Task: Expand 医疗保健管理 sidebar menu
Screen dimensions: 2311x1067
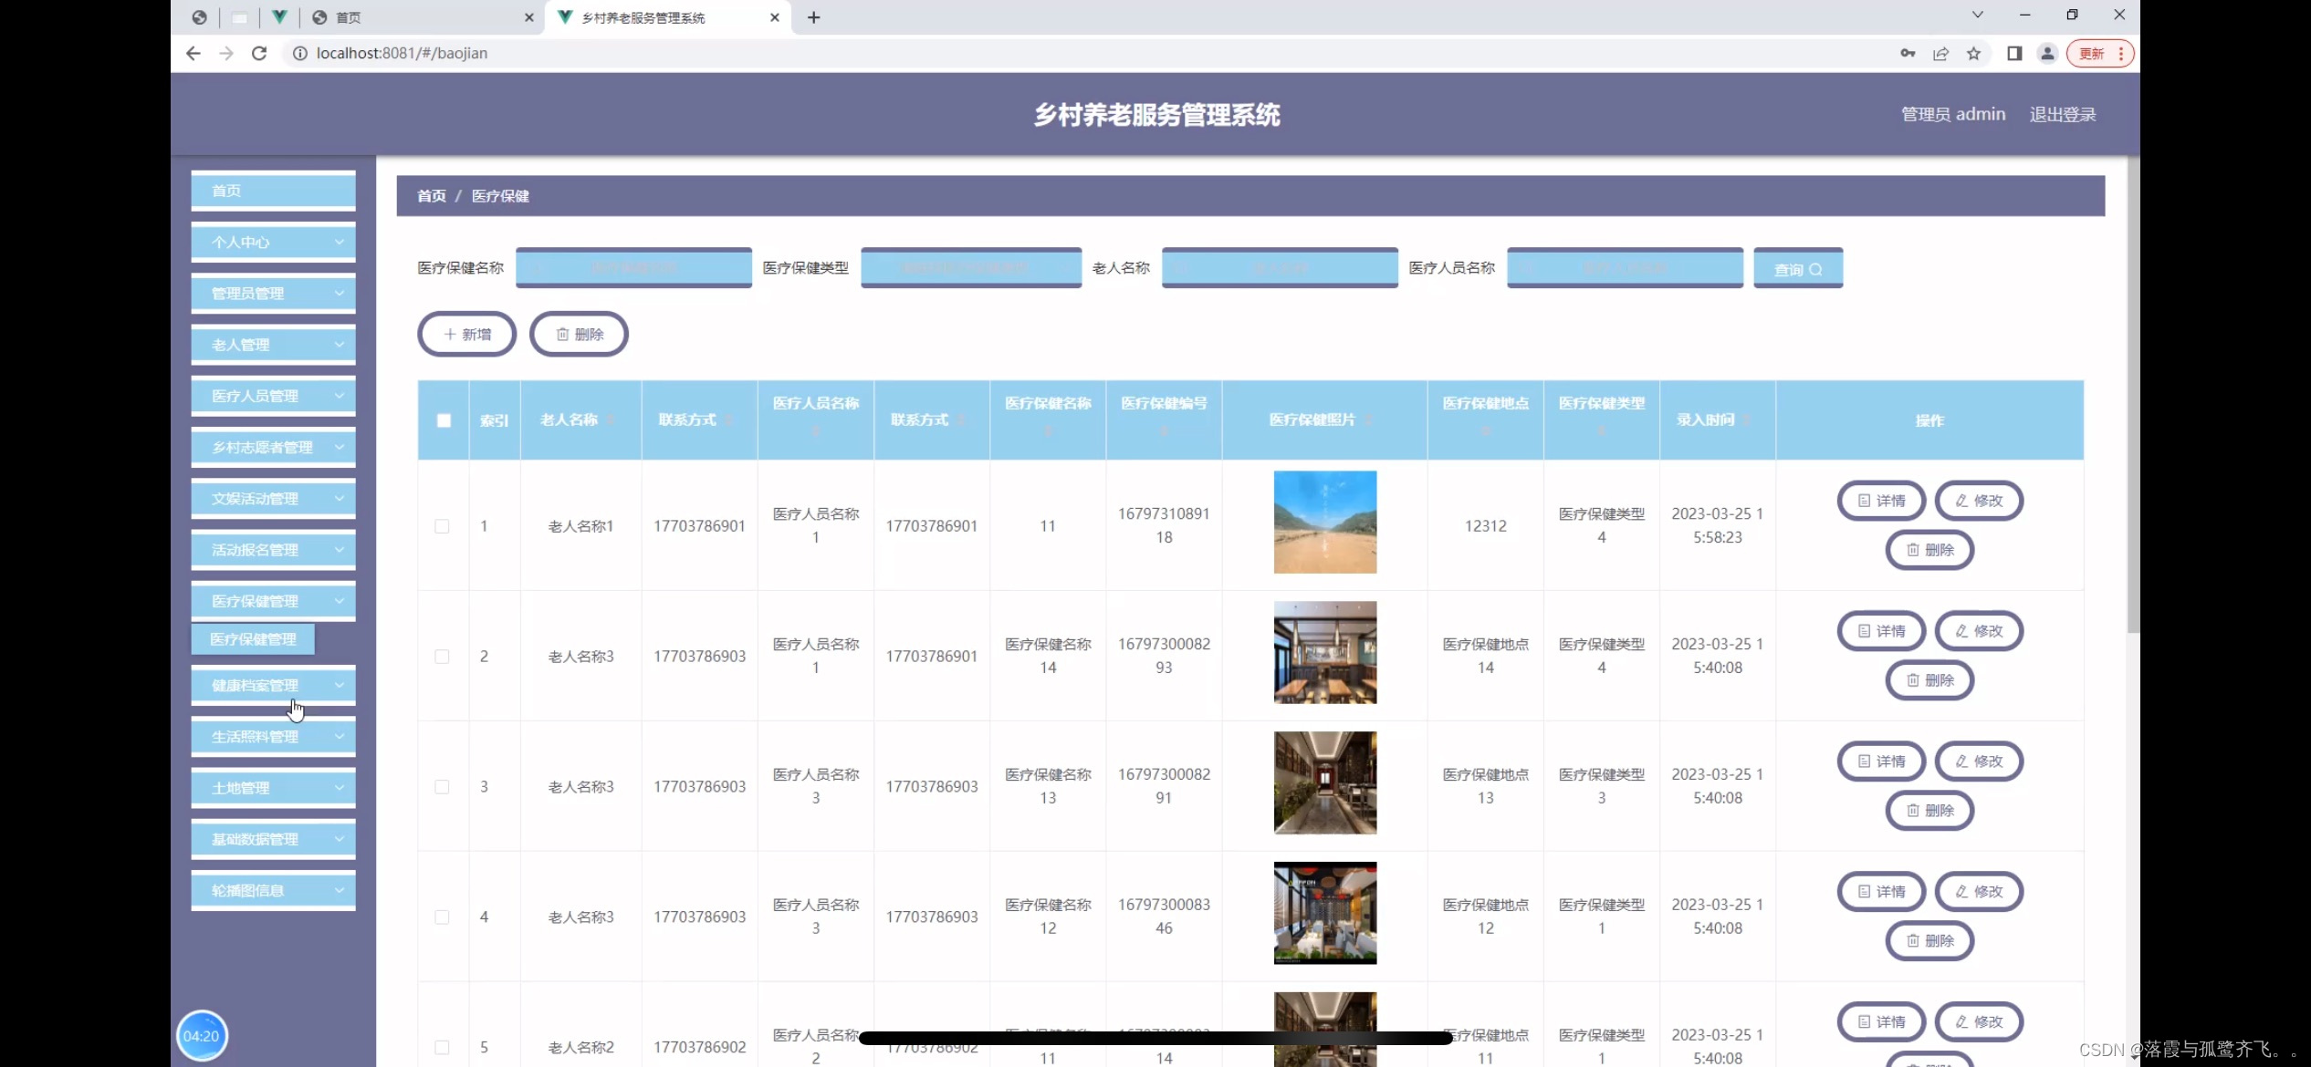Action: point(271,599)
